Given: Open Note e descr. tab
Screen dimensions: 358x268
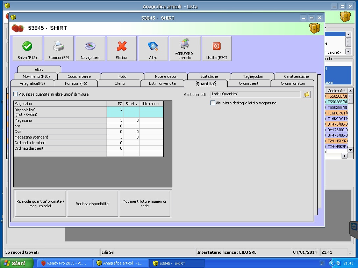Looking at the screenshot, I should point(166,76).
